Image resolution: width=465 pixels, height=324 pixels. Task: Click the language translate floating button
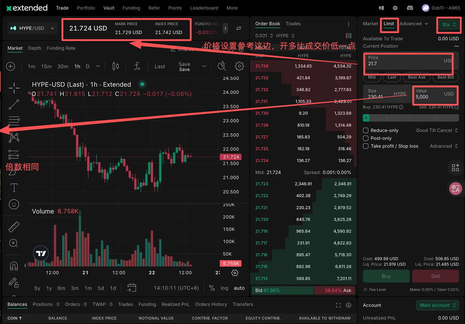point(455,189)
